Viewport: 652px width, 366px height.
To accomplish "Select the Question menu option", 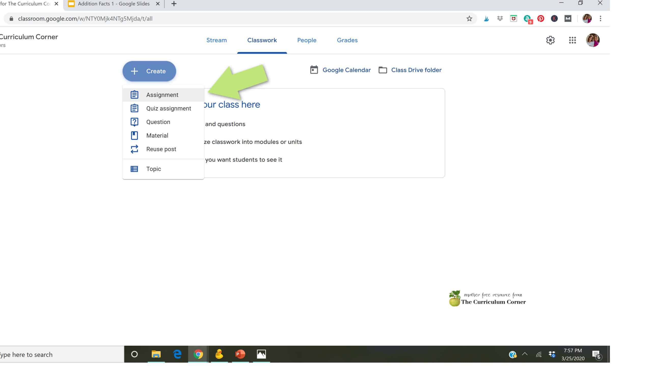I will click(158, 122).
